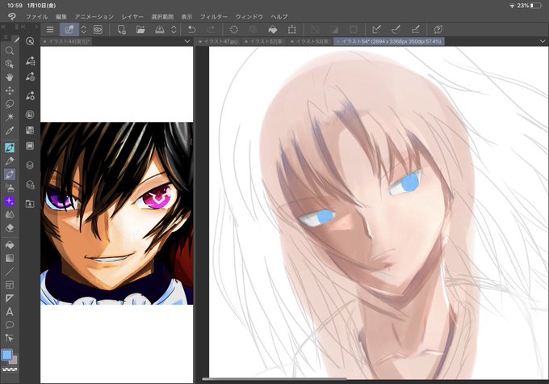549x384 pixels.
Task: Open the Layer palette stack icon
Action: [x=30, y=165]
